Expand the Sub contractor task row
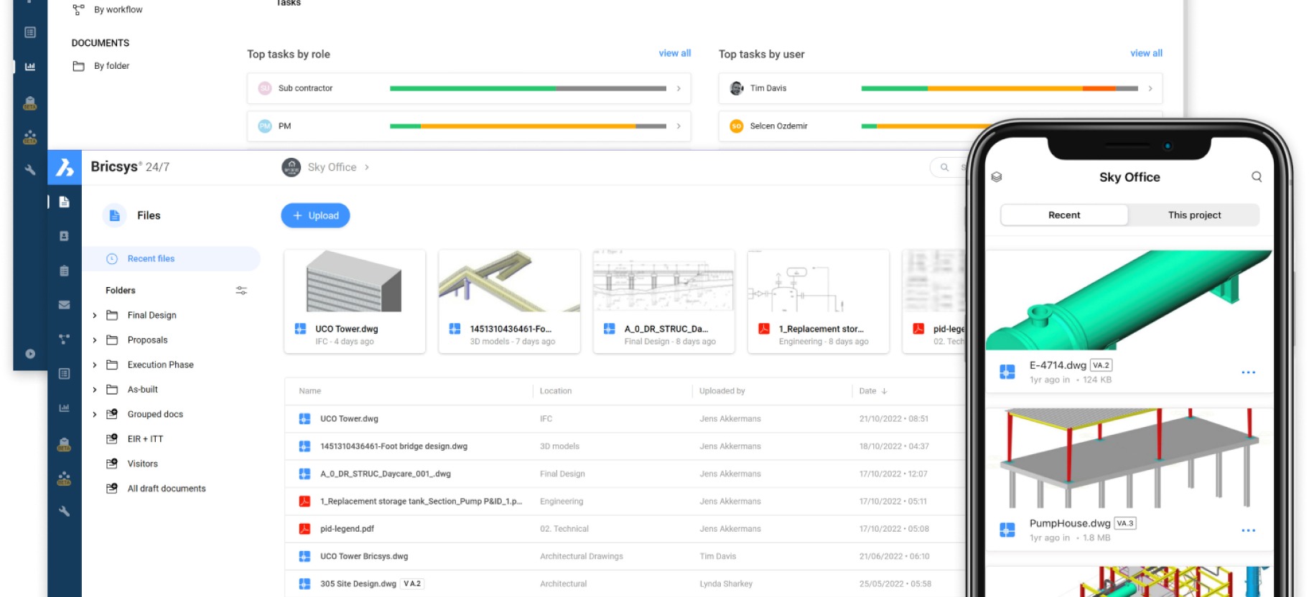 pos(678,88)
